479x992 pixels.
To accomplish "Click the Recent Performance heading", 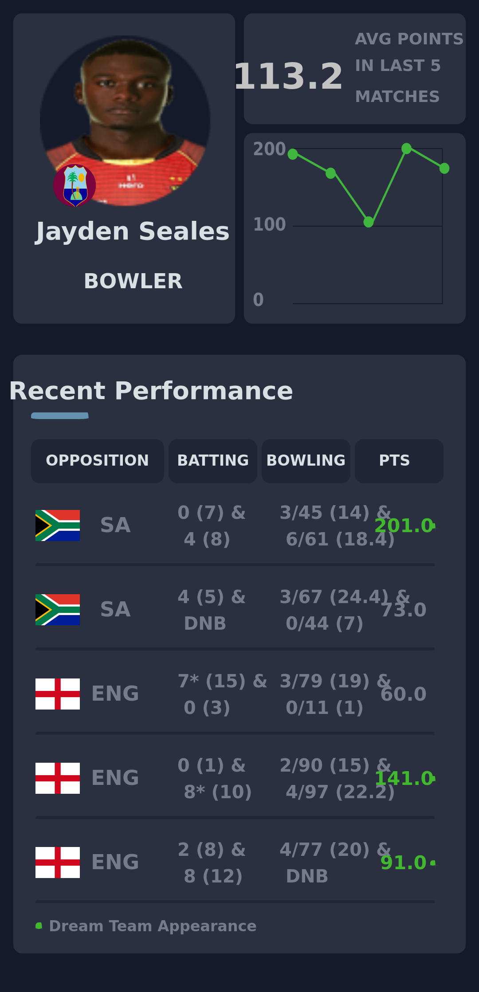I will (151, 391).
